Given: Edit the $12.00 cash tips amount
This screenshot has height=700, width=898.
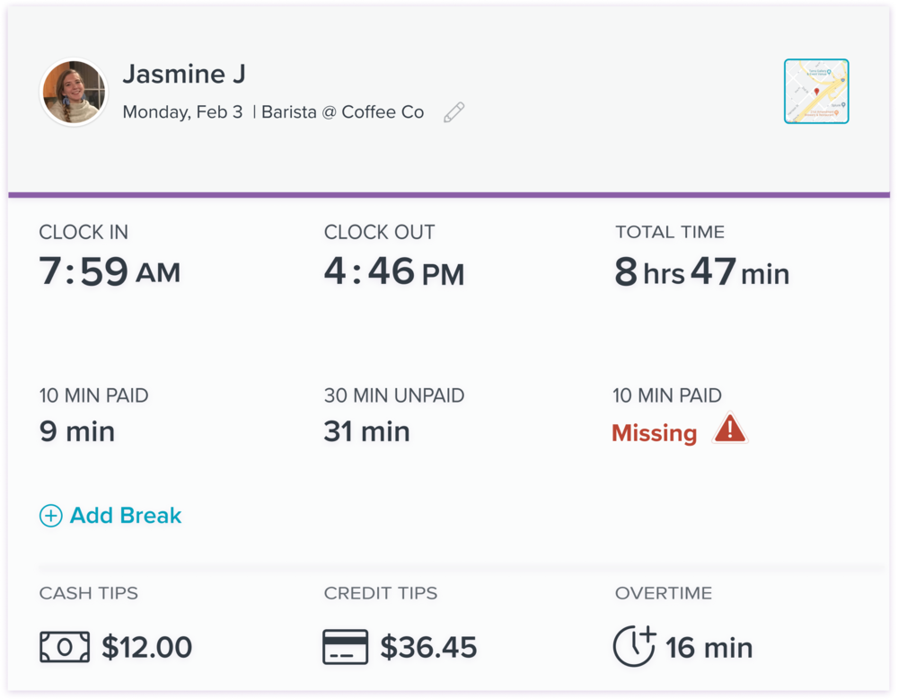Looking at the screenshot, I should click(146, 647).
